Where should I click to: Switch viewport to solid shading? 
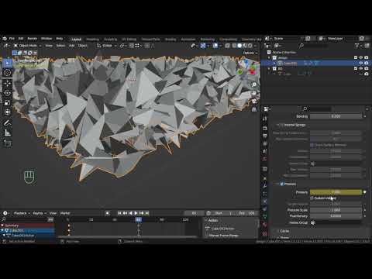pos(239,46)
